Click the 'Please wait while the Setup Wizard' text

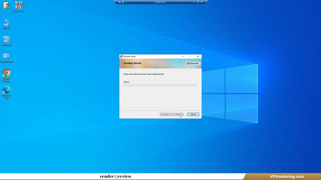[x=144, y=74]
